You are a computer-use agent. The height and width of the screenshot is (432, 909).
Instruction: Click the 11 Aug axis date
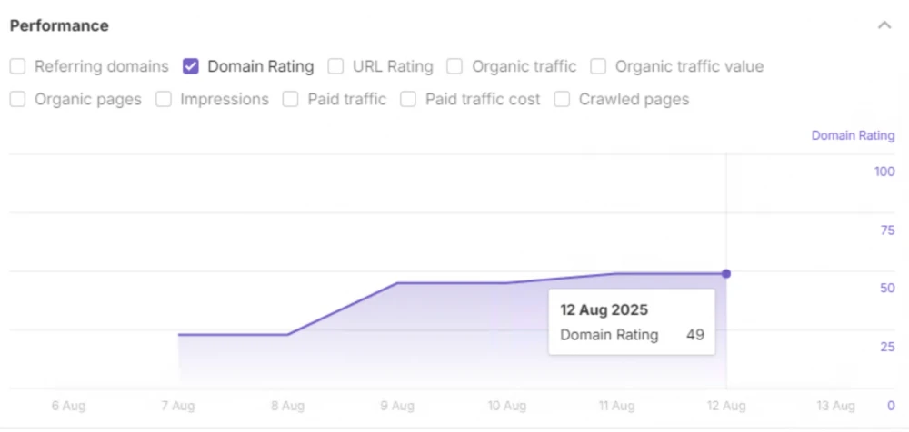coord(617,406)
